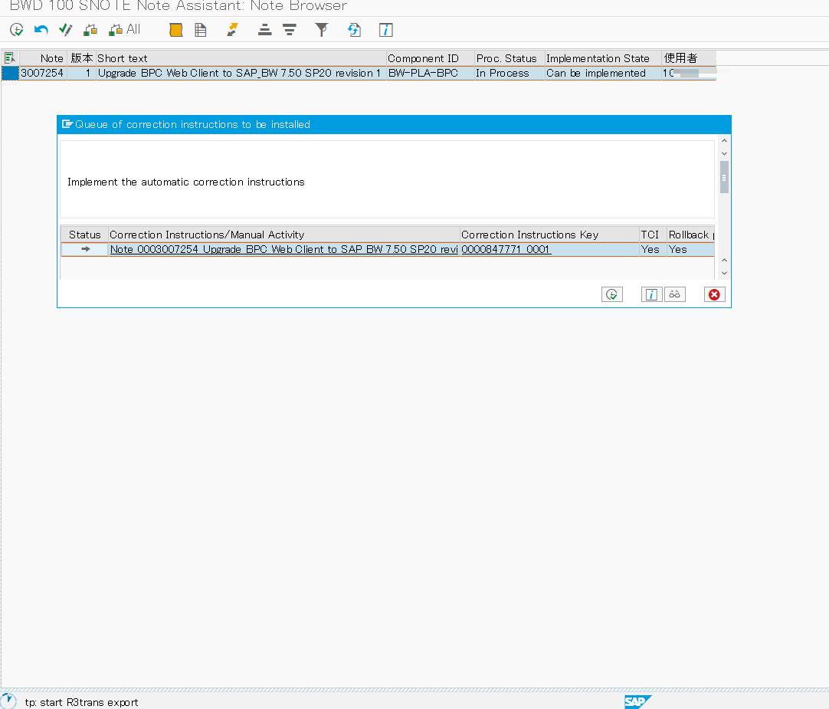The height and width of the screenshot is (709, 829).
Task: Click the Implementation State column header
Action: [x=603, y=58]
